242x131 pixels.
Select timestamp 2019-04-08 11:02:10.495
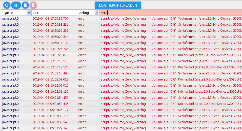pyautogui.click(x=50, y=73)
